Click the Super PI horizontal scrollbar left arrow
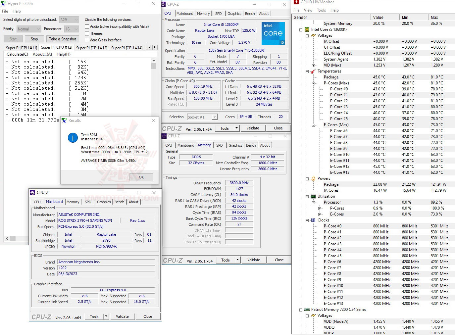This screenshot has height=335, width=455. (7, 238)
